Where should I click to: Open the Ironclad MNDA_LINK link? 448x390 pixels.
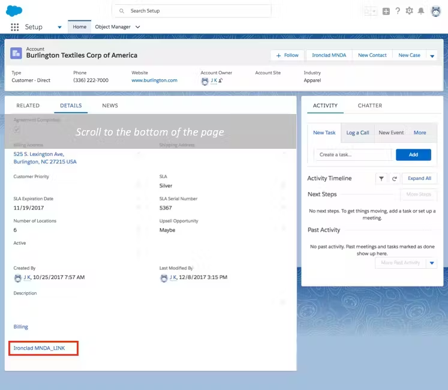click(39, 348)
